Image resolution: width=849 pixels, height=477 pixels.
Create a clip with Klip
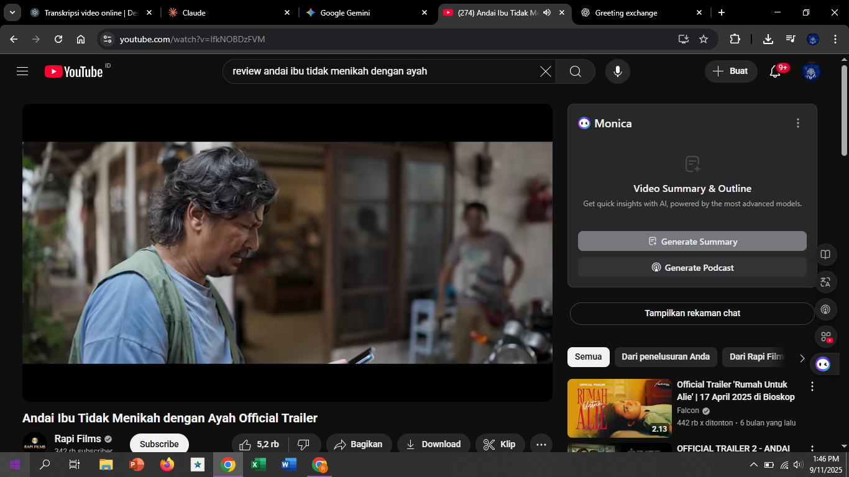[x=500, y=444]
